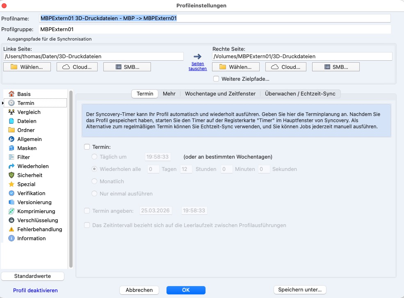Click the Komprimierung icon in sidebar
This screenshot has width=404, height=298.
11,211
